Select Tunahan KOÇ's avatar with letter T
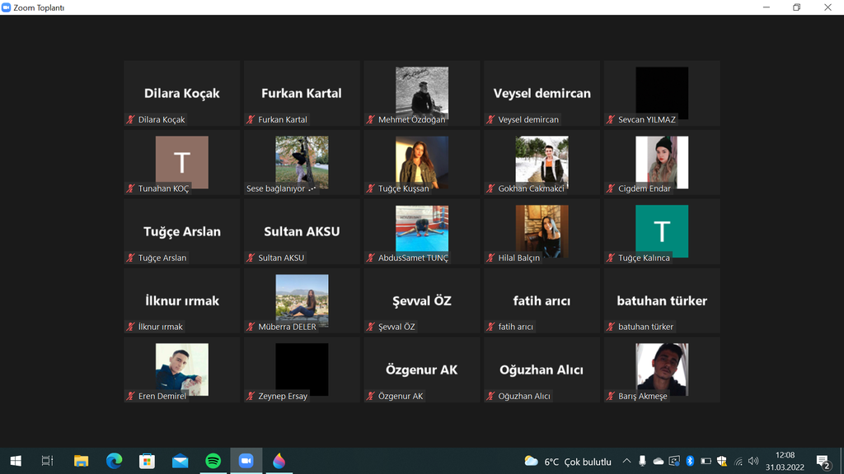The height and width of the screenshot is (474, 844). pos(181,161)
